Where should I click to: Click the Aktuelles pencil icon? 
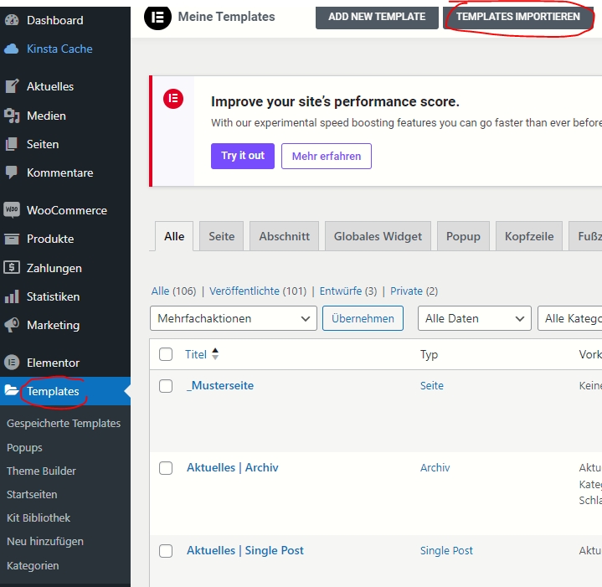tap(12, 86)
